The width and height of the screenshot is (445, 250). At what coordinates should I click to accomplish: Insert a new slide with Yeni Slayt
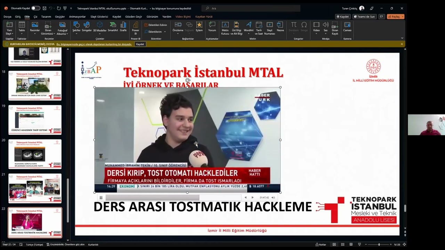coord(9,28)
